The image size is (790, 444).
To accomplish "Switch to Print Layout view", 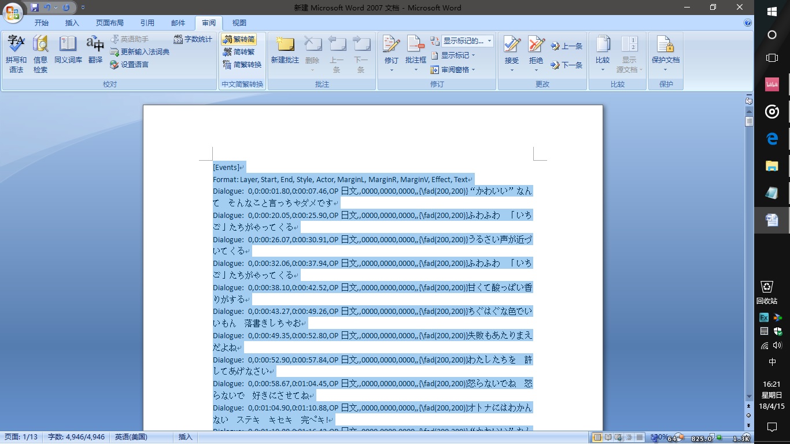I will point(597,438).
